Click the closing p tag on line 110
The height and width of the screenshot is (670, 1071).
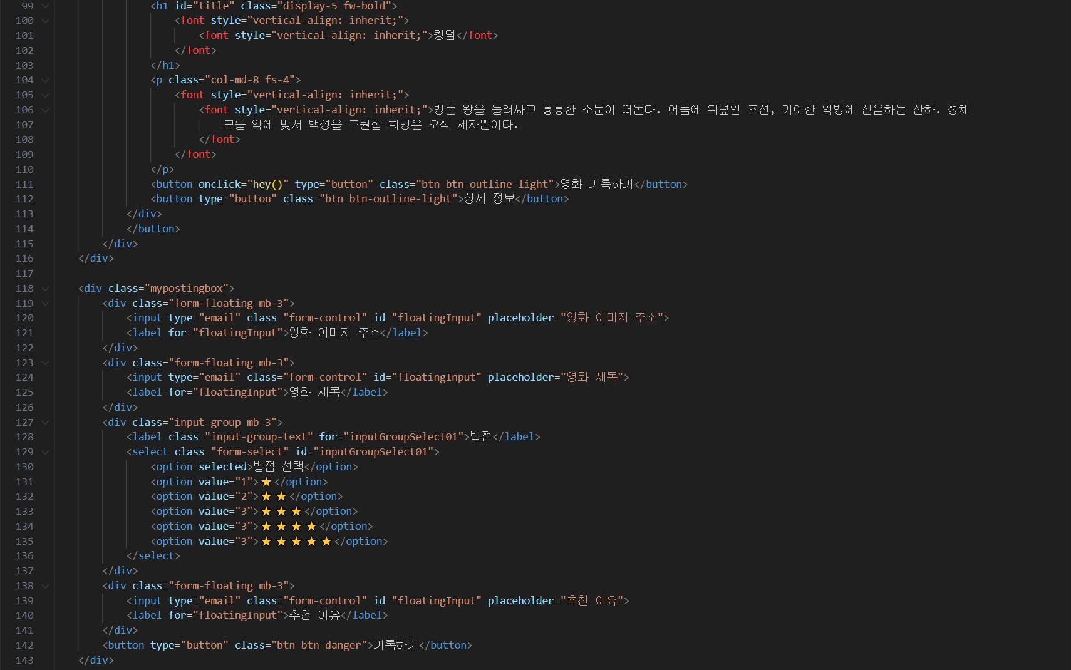pos(162,169)
